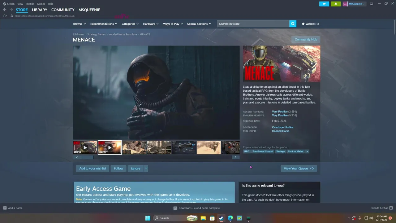The width and height of the screenshot is (396, 223).
Task: Click the Ignore button
Action: coord(136,168)
